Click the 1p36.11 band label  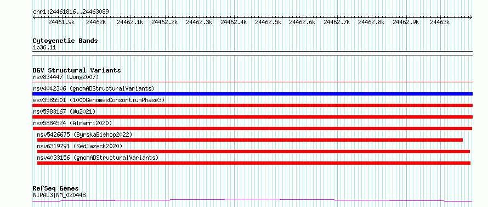[x=44, y=48]
